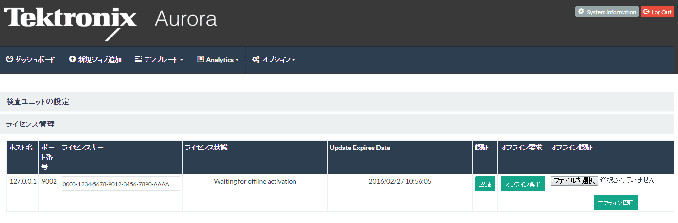Click the options gears icon
678x223 pixels.
[x=256, y=59]
